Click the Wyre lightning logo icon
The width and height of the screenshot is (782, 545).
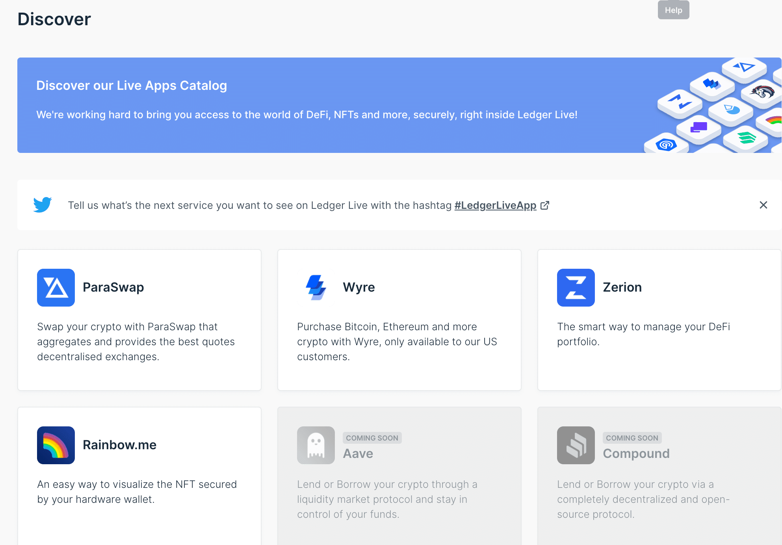click(x=316, y=288)
